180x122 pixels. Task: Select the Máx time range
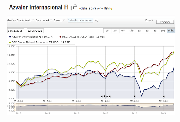[171, 31]
